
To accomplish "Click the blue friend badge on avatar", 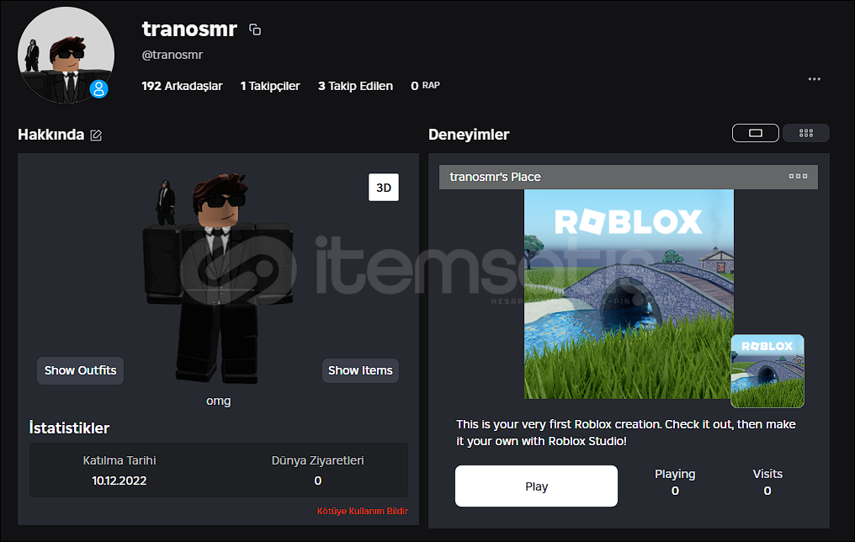I will pos(98,89).
